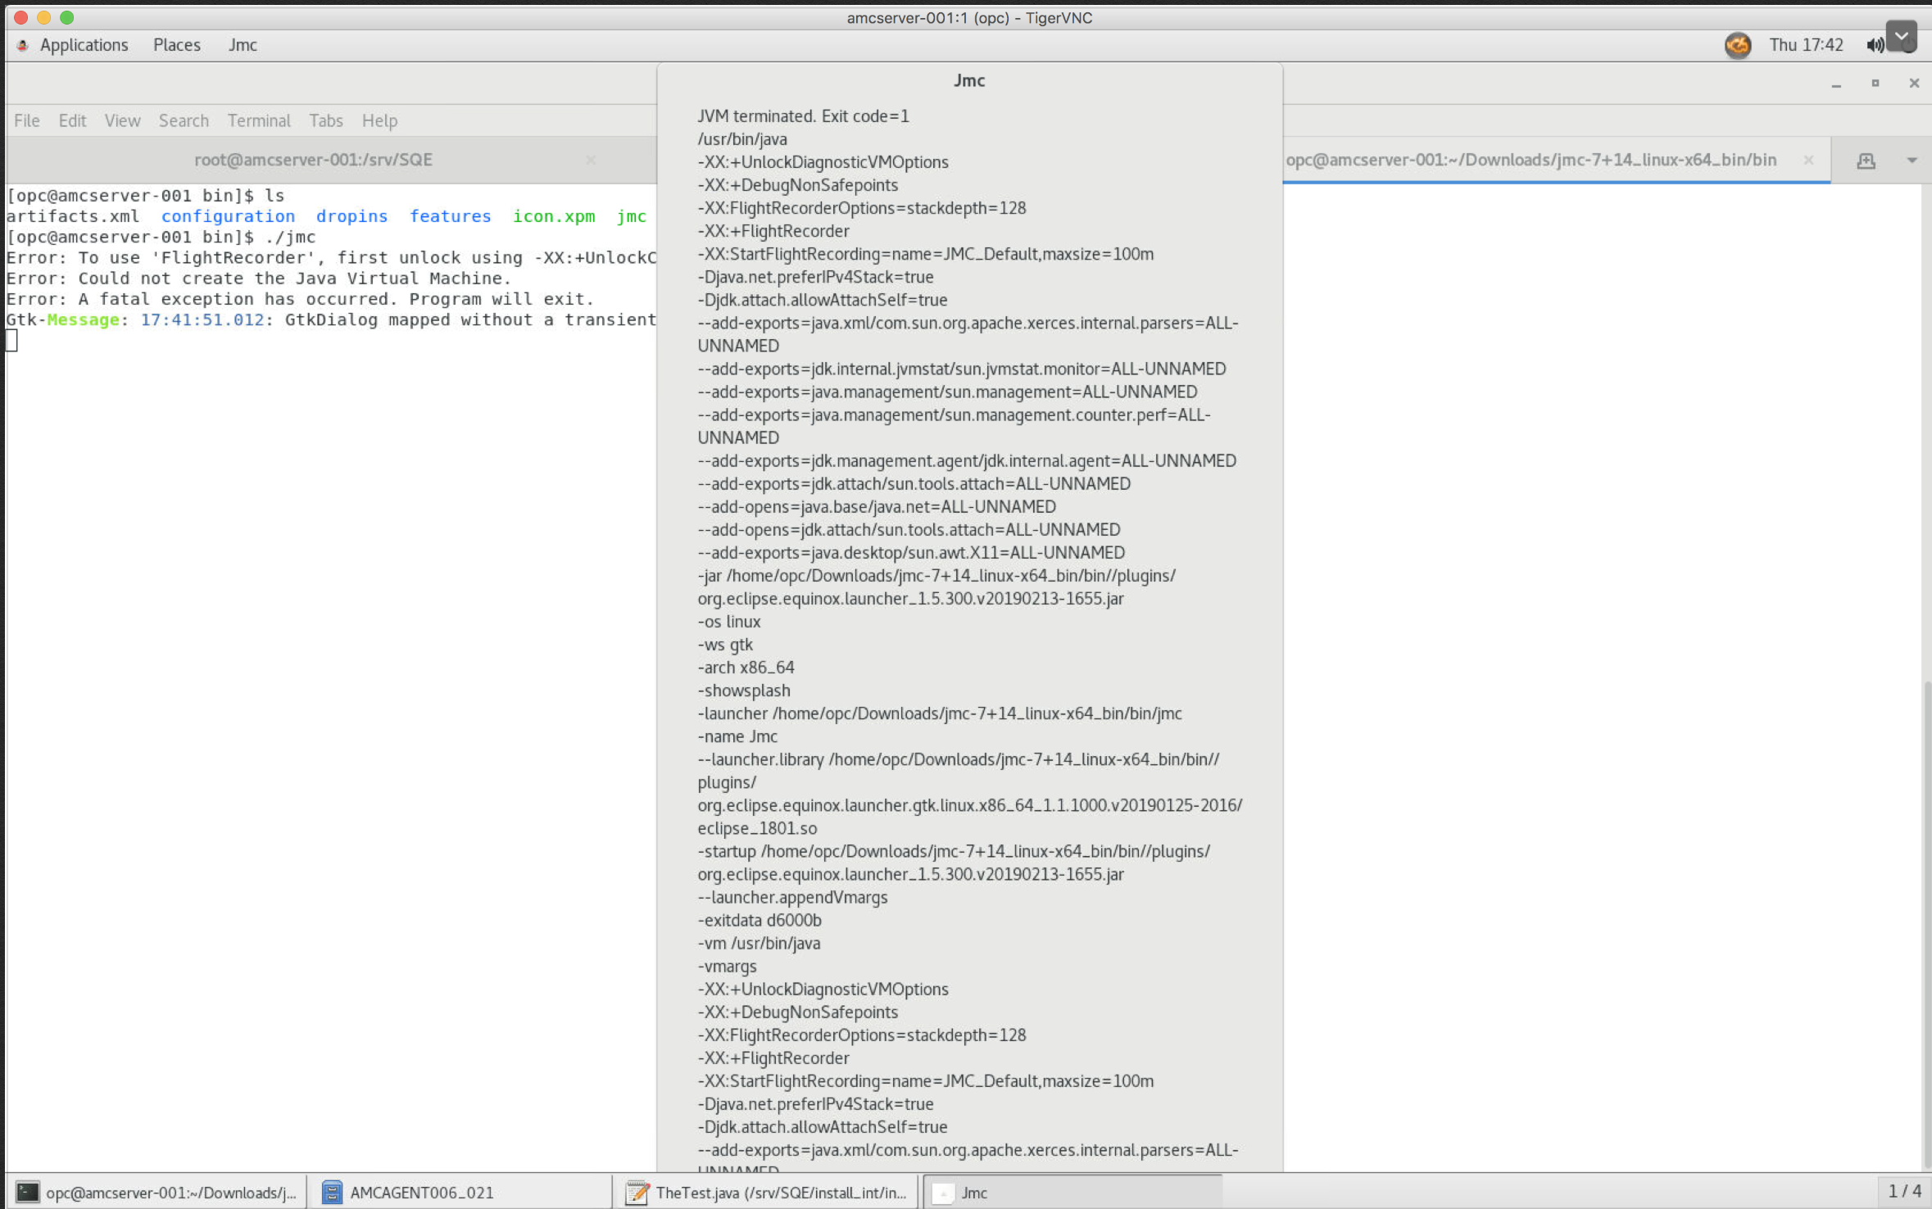Viewport: 1932px width, 1209px height.
Task: Open the Applications menu
Action: (84, 45)
